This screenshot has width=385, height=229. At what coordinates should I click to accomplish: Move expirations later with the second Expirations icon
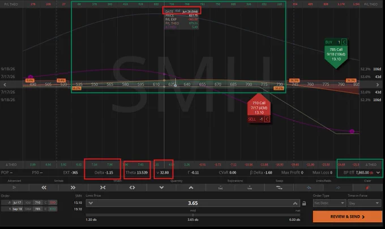(x=250, y=188)
